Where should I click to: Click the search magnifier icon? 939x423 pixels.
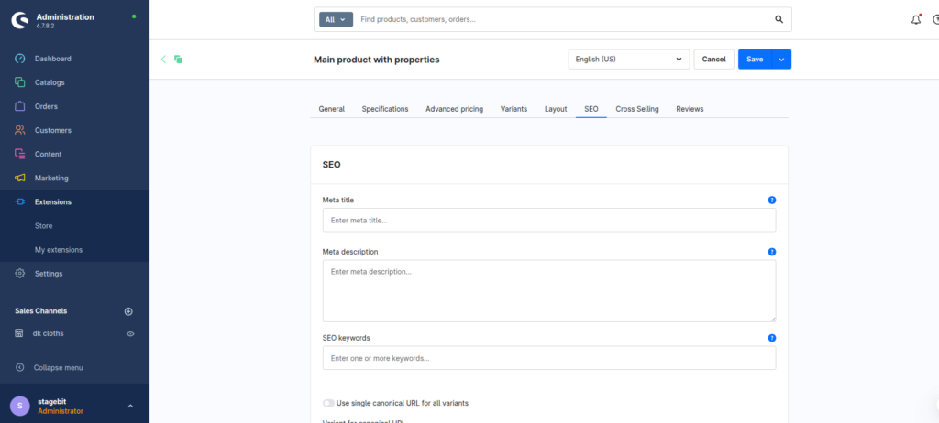click(779, 20)
